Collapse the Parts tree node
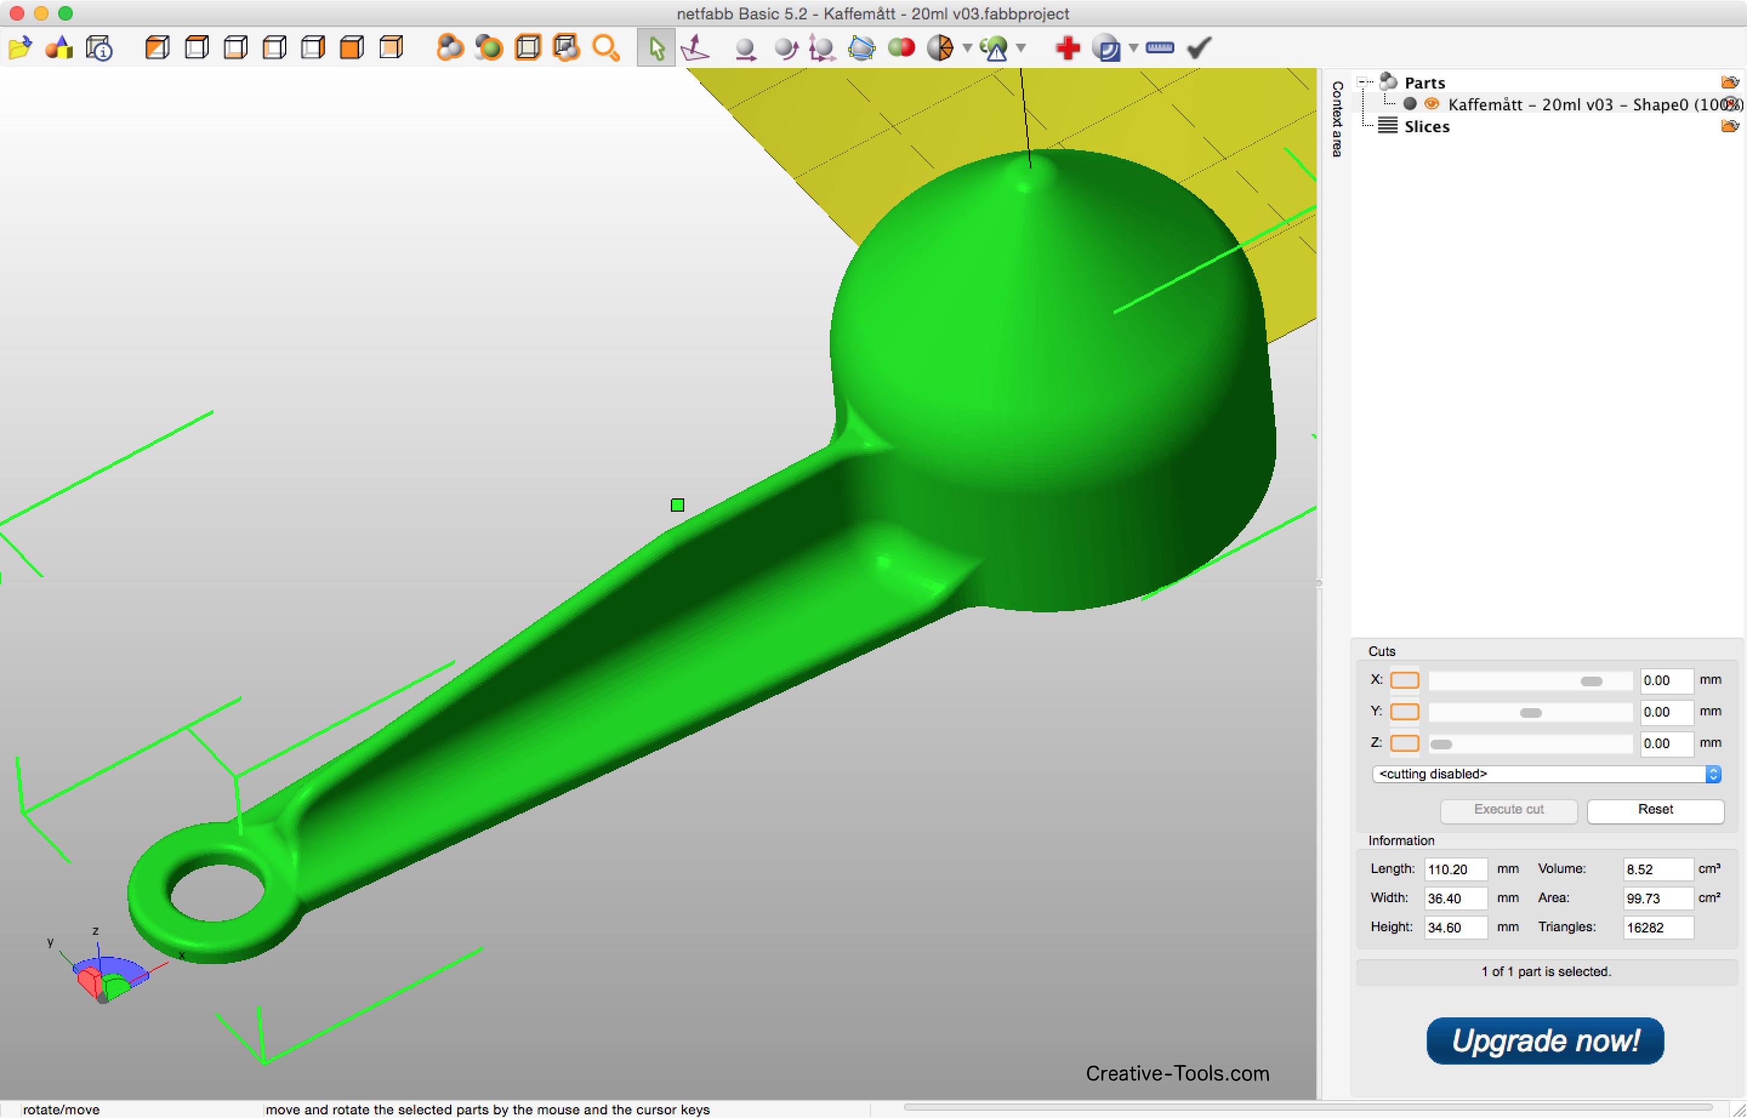1747x1118 pixels. (1363, 82)
